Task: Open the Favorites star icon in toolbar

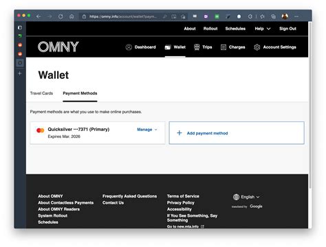Action: coord(262,16)
